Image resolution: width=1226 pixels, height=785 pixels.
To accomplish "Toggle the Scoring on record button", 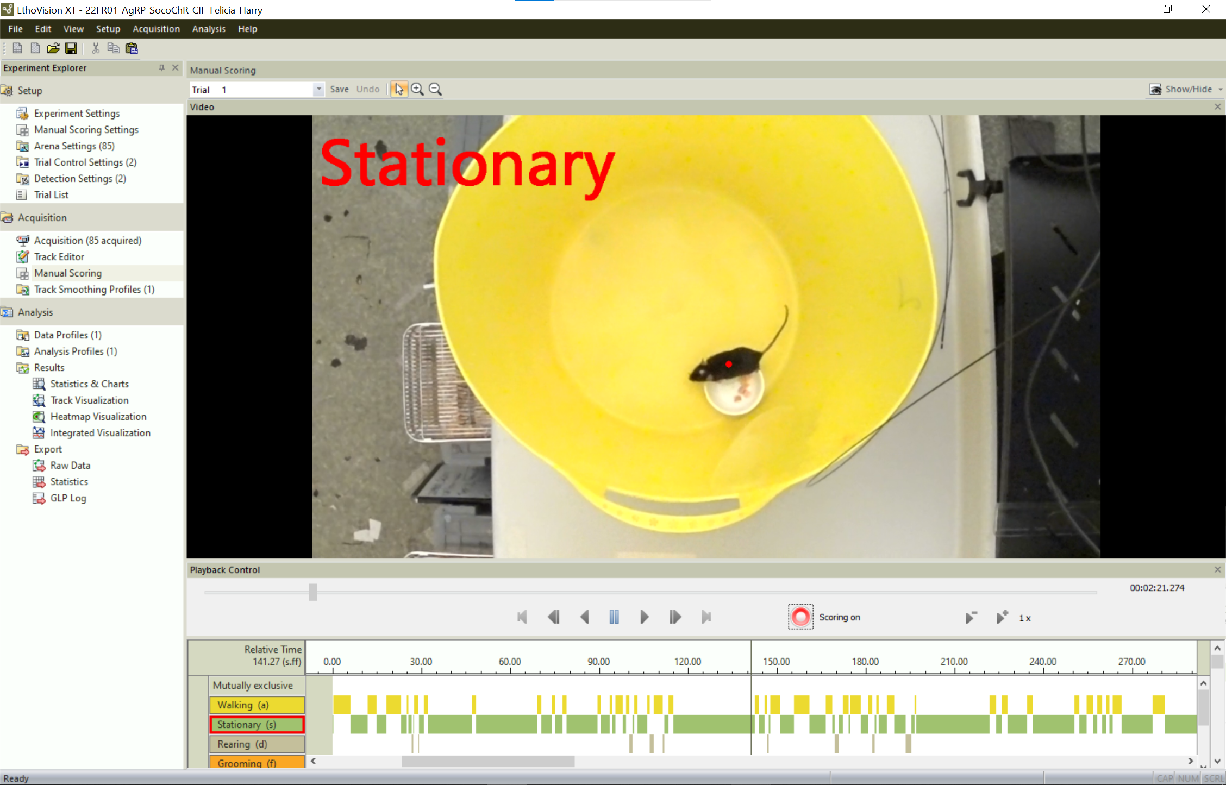I will tap(800, 617).
